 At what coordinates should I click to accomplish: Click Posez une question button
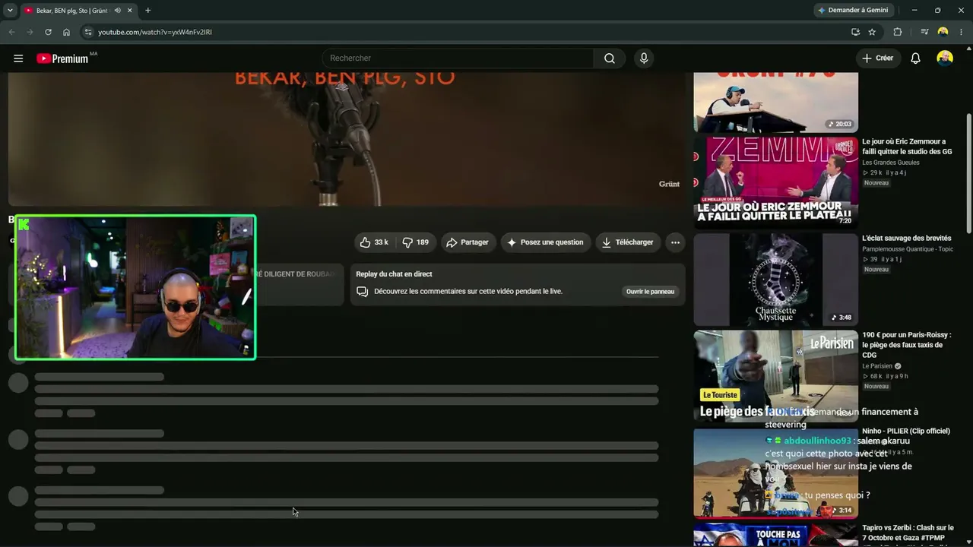545,242
